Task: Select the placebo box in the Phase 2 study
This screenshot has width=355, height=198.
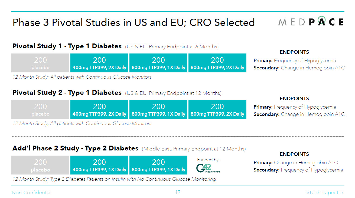Action: click(x=40, y=165)
